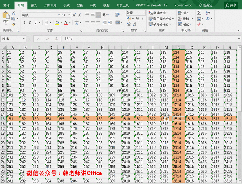Viewport: 242px width, 184px height.
Task: Select column N header
Action: click(179, 47)
